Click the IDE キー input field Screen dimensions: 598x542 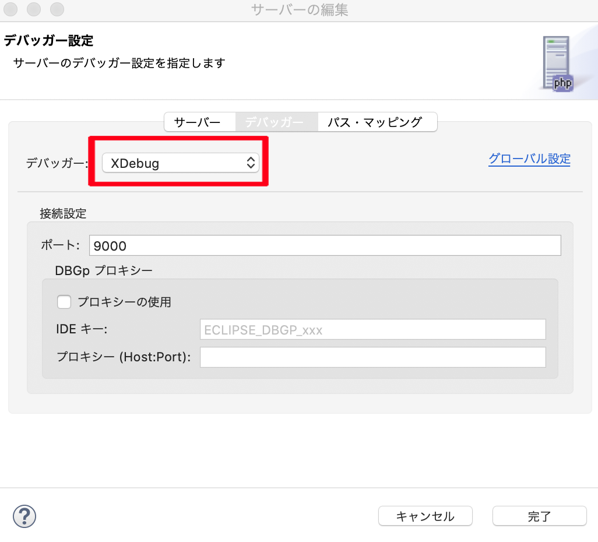pyautogui.click(x=372, y=329)
